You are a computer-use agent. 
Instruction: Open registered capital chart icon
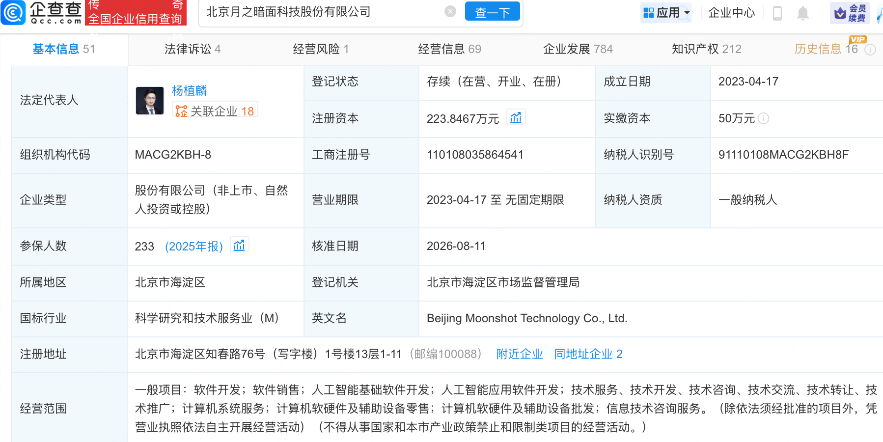tap(516, 118)
